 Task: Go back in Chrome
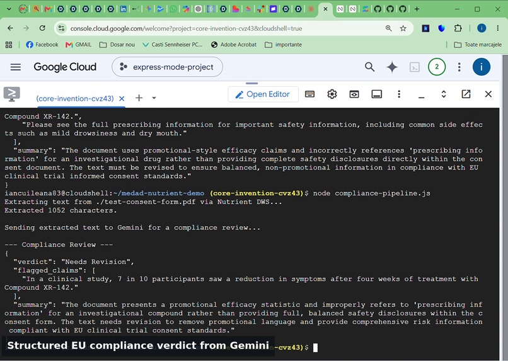[x=10, y=28]
